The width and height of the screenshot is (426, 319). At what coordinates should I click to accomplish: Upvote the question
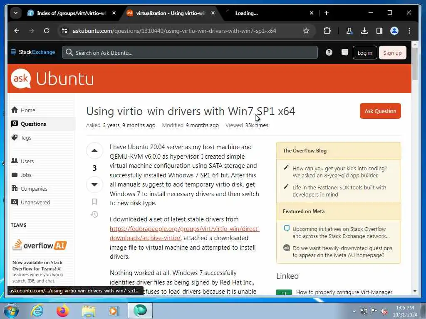point(94,150)
